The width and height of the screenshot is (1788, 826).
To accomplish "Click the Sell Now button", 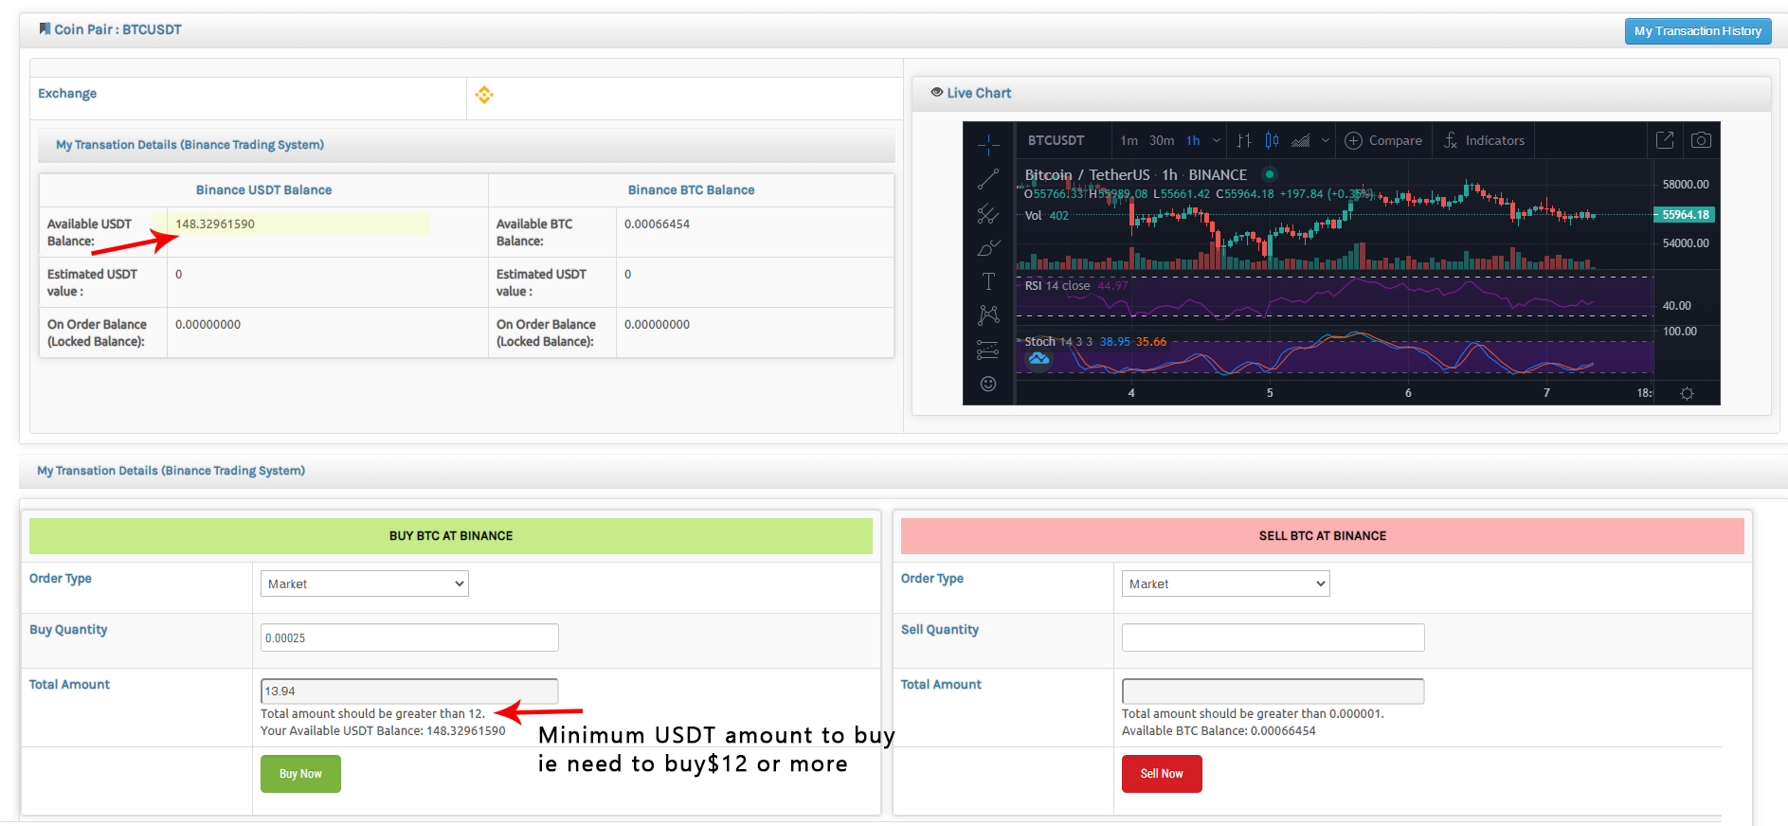I will point(1162,774).
